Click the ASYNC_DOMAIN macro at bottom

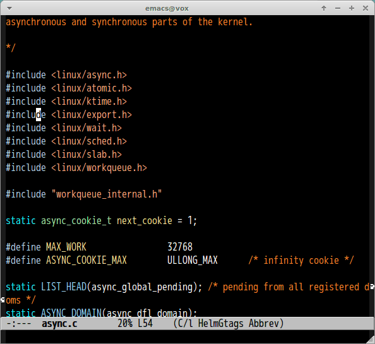tap(71, 312)
